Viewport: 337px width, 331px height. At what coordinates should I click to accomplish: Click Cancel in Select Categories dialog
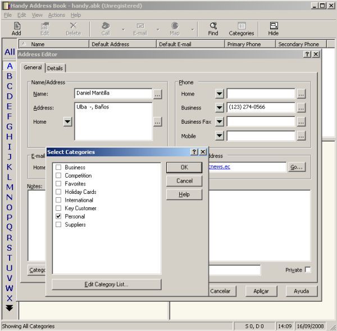[x=184, y=181]
